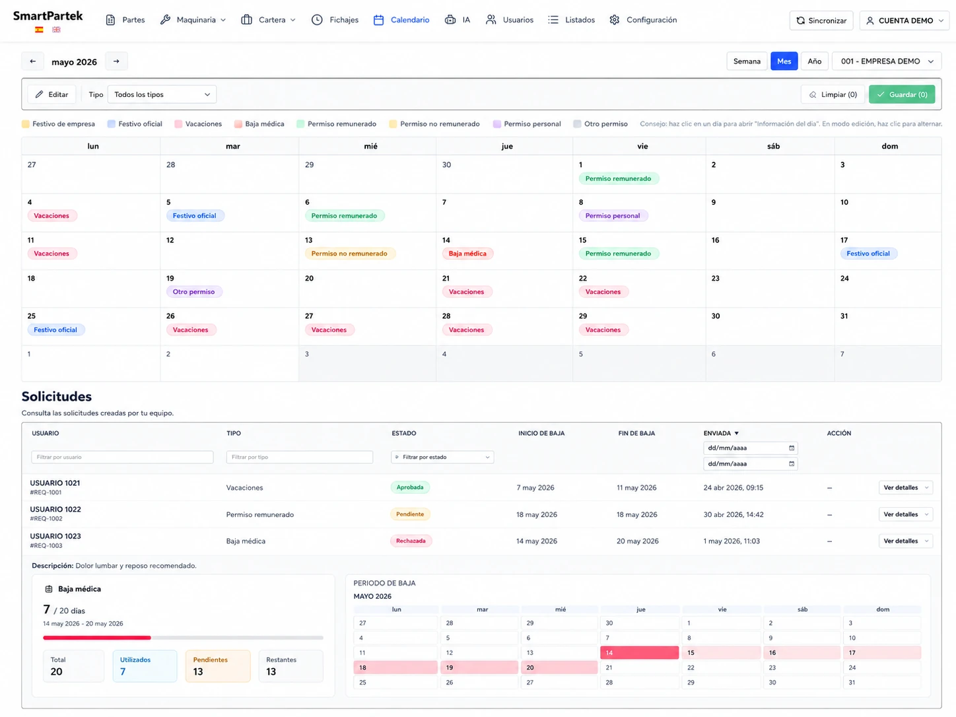Click the Sincronizar button

click(821, 20)
